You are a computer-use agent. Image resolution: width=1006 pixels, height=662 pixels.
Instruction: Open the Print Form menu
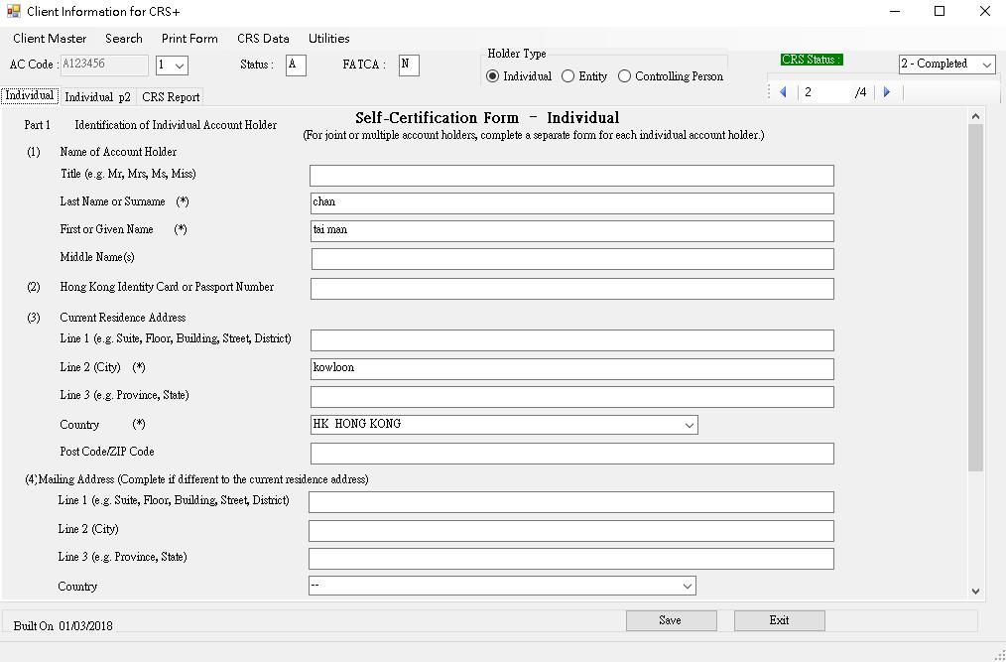pos(189,39)
